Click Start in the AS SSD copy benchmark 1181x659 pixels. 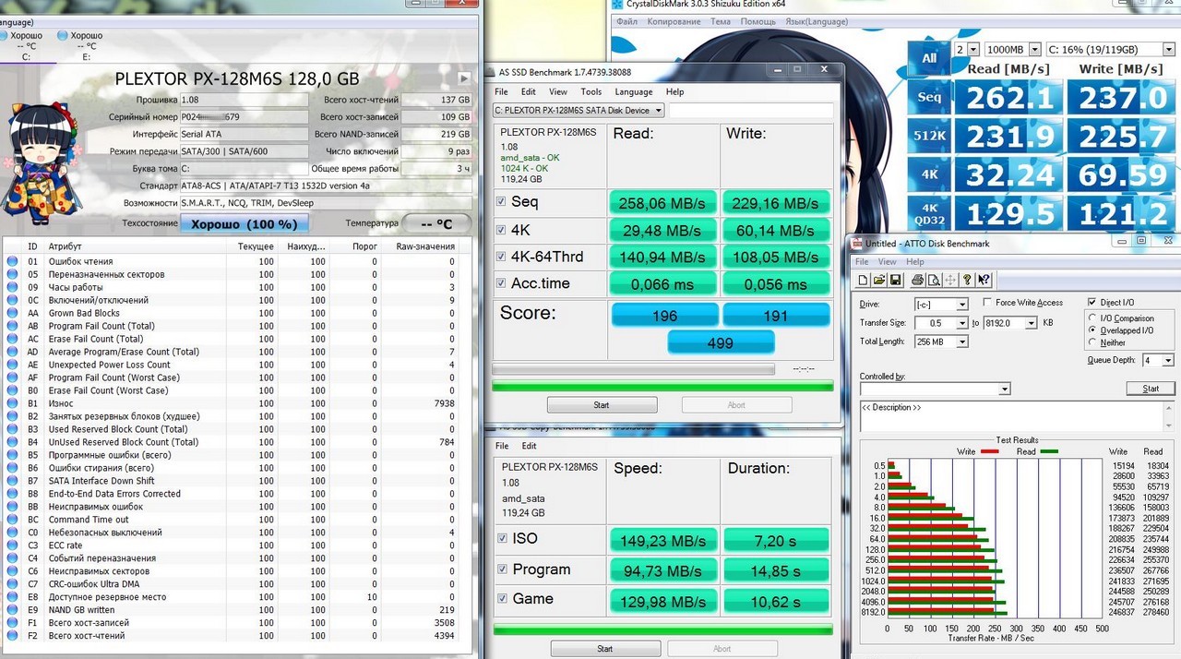pos(604,649)
